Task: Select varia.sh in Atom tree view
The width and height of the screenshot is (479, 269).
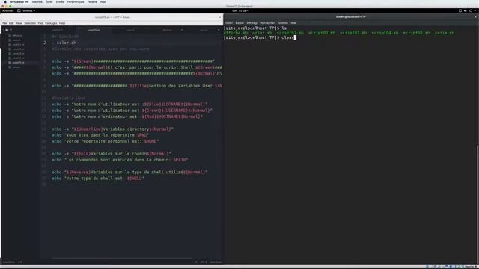Action: click(x=16, y=67)
